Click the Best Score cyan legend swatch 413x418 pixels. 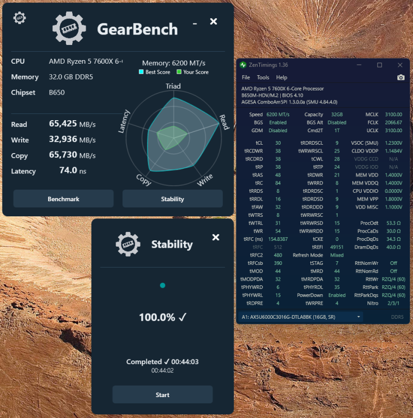[x=141, y=72]
